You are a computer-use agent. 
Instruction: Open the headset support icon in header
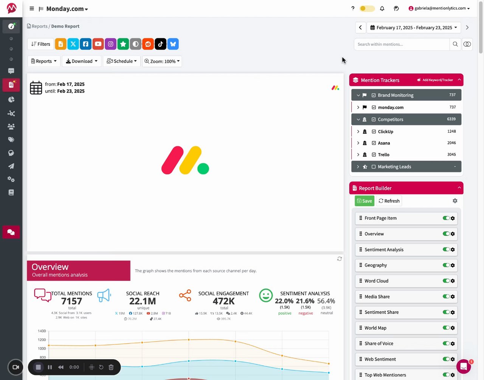point(396,8)
